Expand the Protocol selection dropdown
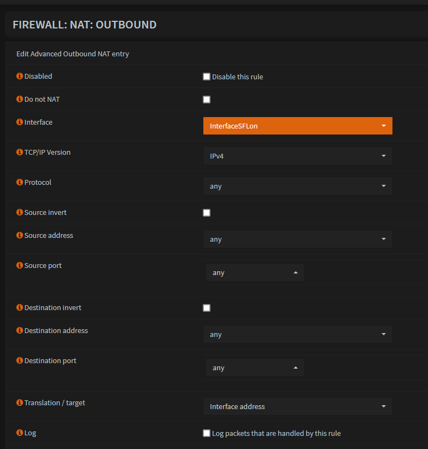The image size is (428, 449). pyautogui.click(x=297, y=186)
